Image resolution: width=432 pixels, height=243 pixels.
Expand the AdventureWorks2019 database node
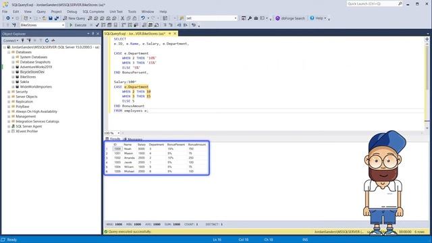click(13, 67)
